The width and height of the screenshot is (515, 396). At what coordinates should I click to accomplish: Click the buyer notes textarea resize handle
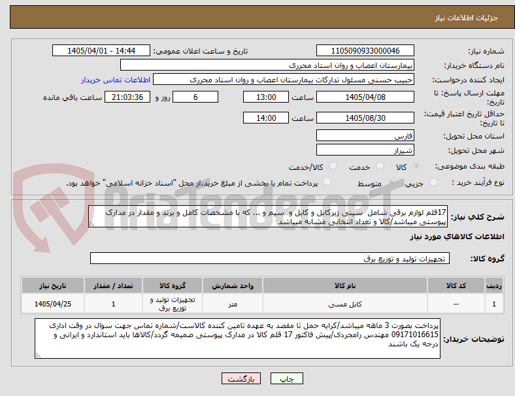coord(38,355)
